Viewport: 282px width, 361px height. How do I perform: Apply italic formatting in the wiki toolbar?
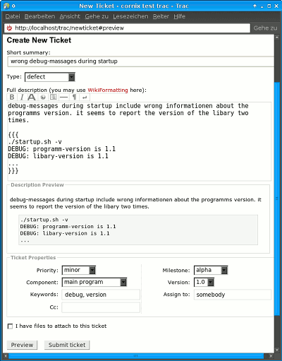point(22,97)
